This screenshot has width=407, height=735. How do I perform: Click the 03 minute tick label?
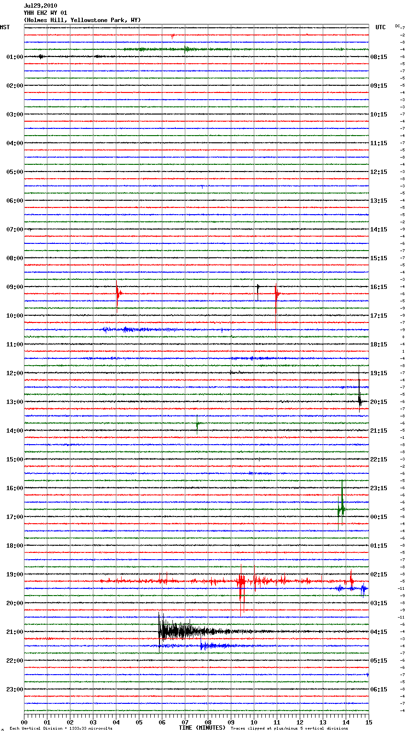tap(93, 722)
